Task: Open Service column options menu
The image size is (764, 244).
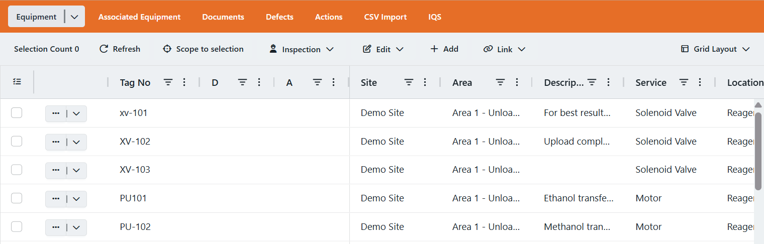Action: pyautogui.click(x=700, y=82)
